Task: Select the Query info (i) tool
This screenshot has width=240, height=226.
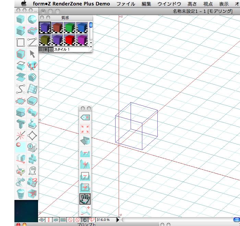Action: (x=32, y=147)
